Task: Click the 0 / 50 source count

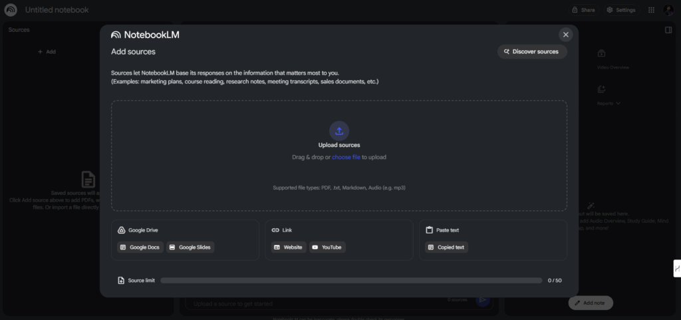Action: 555,281
